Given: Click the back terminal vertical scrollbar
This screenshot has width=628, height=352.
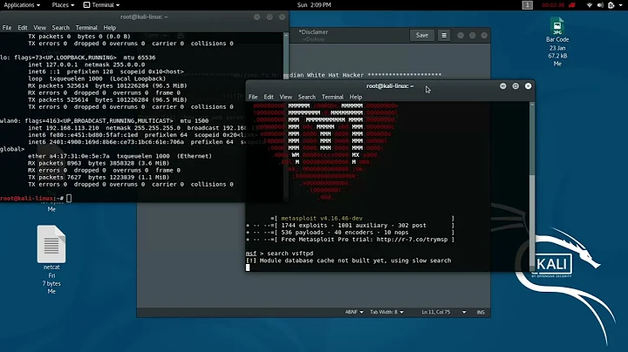Looking at the screenshot, I should click(285, 116).
